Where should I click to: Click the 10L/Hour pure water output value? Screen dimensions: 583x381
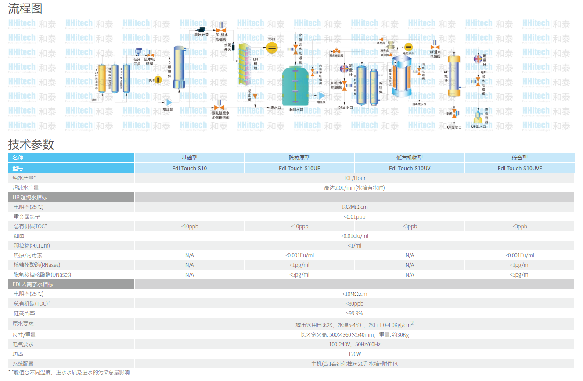(355, 178)
